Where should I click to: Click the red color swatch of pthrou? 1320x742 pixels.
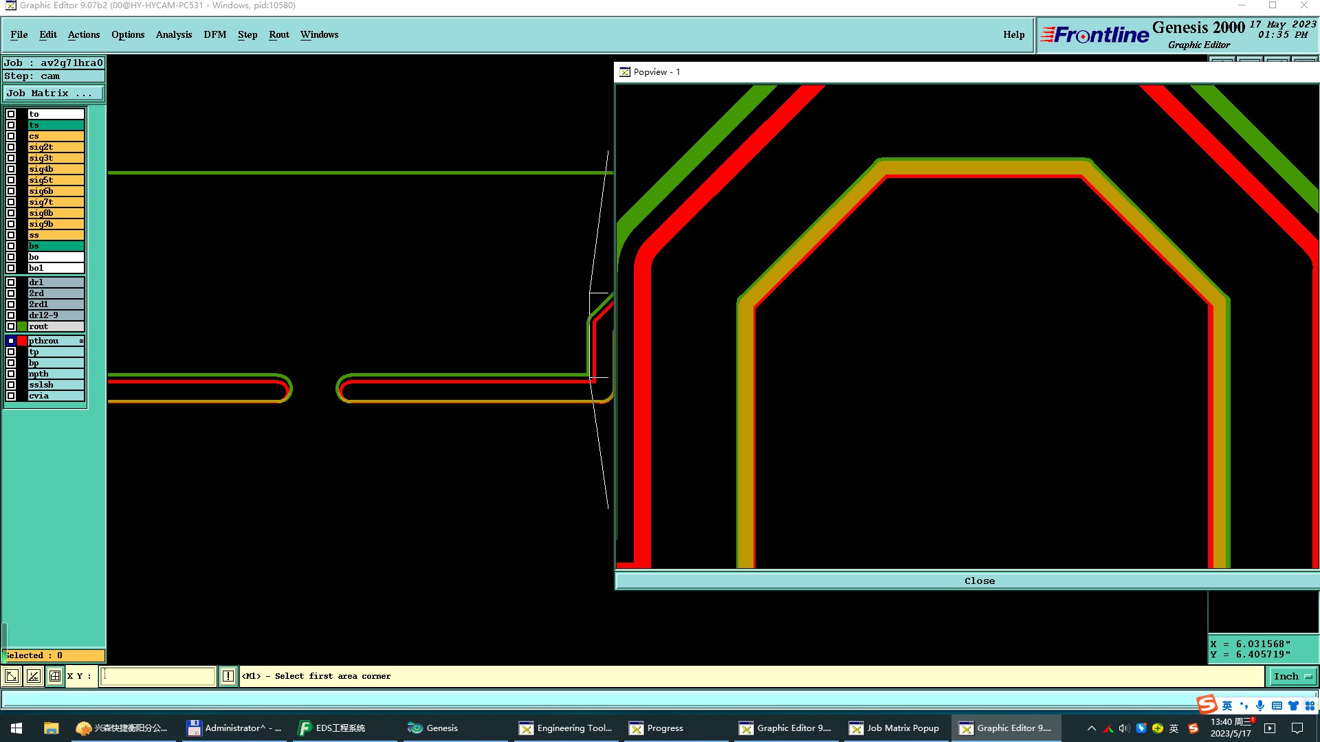point(22,341)
